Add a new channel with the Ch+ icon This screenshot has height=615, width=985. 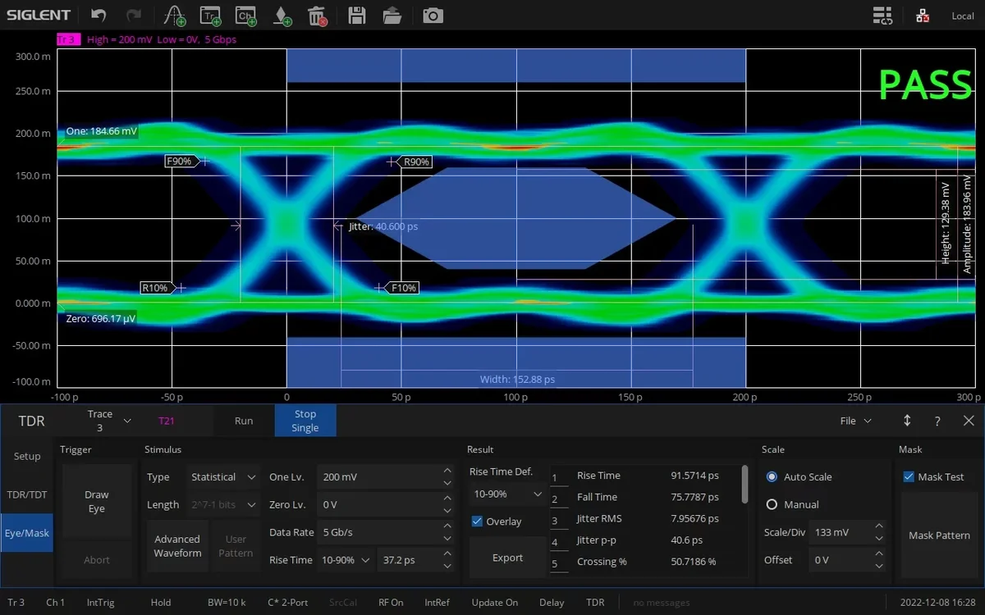pos(245,15)
